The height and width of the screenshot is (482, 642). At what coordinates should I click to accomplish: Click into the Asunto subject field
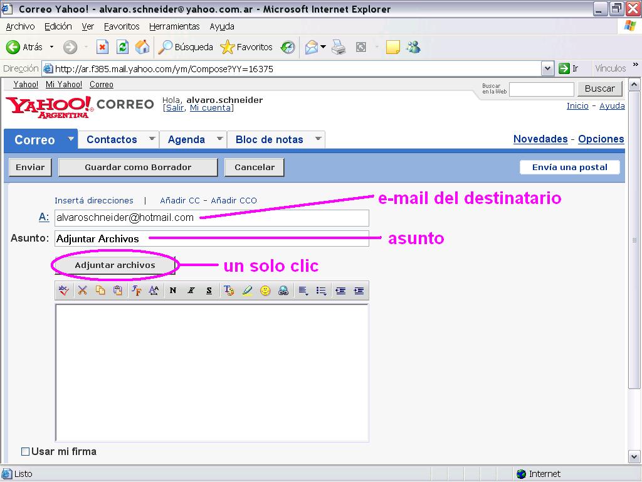pyautogui.click(x=212, y=238)
